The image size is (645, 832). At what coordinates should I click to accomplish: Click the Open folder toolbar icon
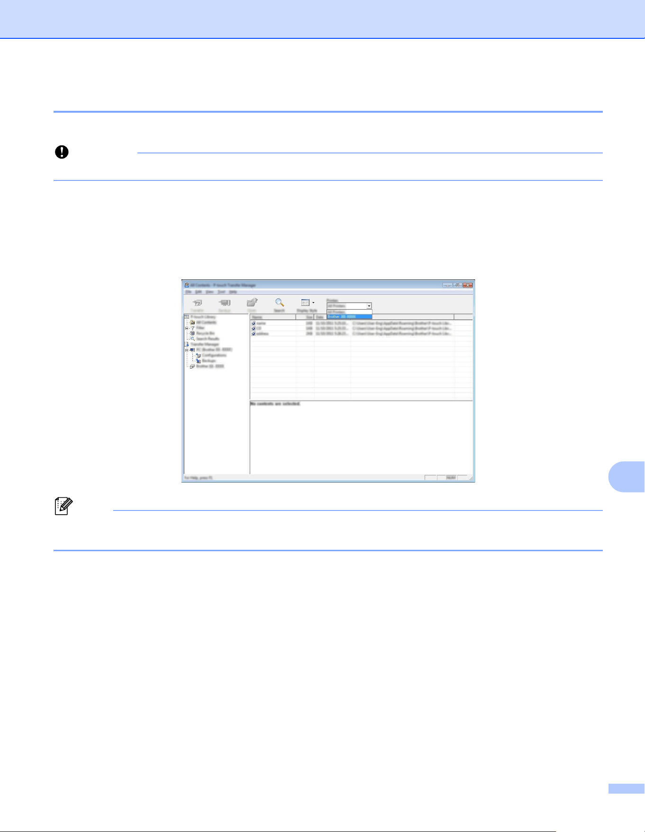pyautogui.click(x=252, y=303)
